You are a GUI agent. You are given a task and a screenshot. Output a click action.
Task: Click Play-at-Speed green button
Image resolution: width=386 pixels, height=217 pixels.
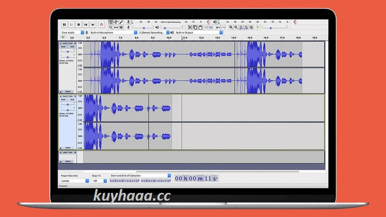259,27
